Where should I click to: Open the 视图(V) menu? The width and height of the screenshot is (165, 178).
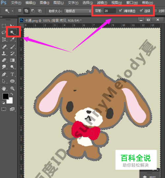point(116,3)
